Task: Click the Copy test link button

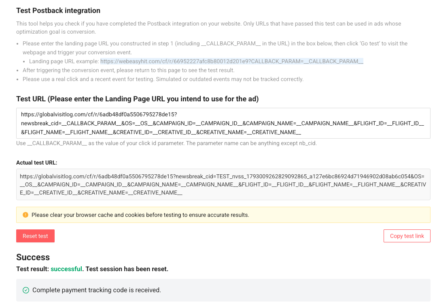Action: [x=407, y=236]
